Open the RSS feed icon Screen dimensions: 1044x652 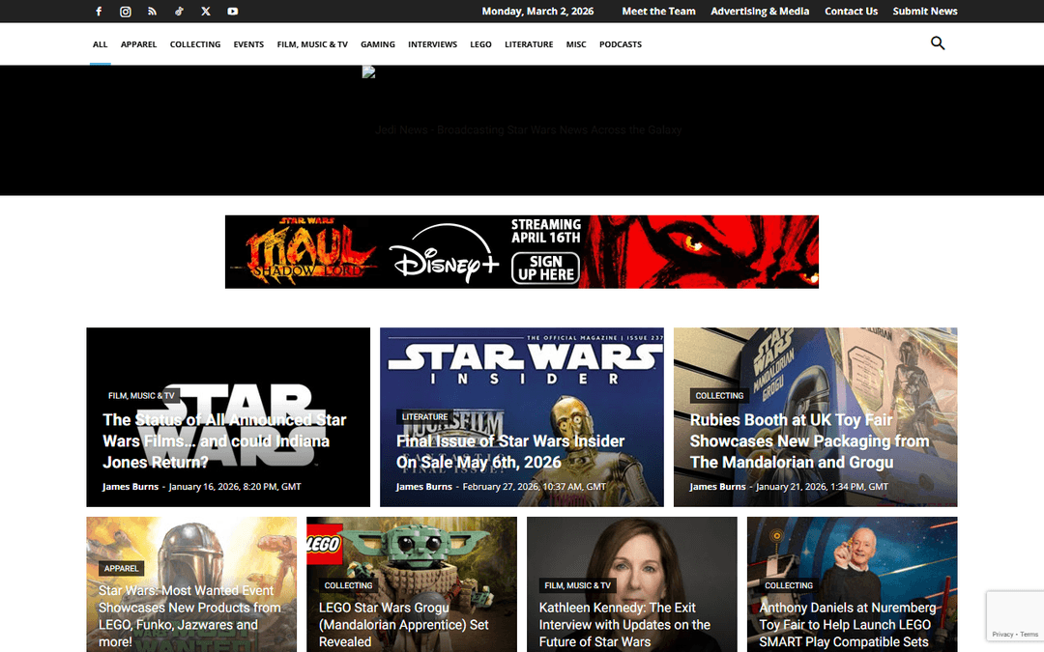tap(152, 12)
